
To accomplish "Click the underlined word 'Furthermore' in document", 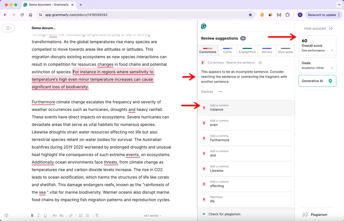I will [43, 102].
